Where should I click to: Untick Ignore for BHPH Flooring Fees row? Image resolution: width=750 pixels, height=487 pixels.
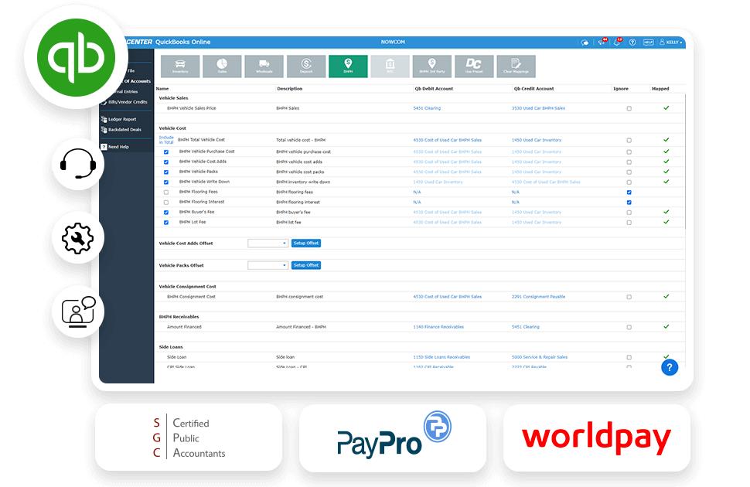[629, 192]
